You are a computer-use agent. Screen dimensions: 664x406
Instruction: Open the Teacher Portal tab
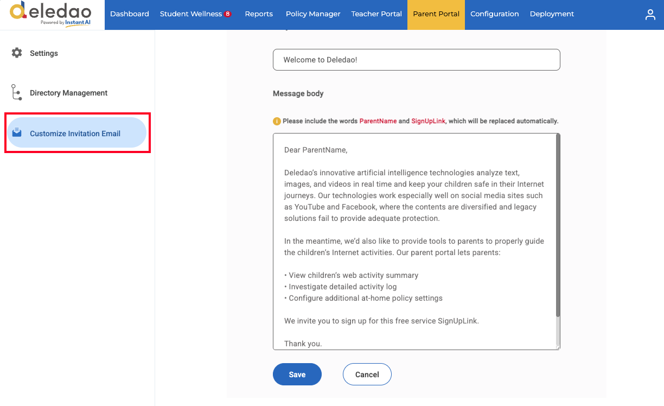pyautogui.click(x=376, y=14)
